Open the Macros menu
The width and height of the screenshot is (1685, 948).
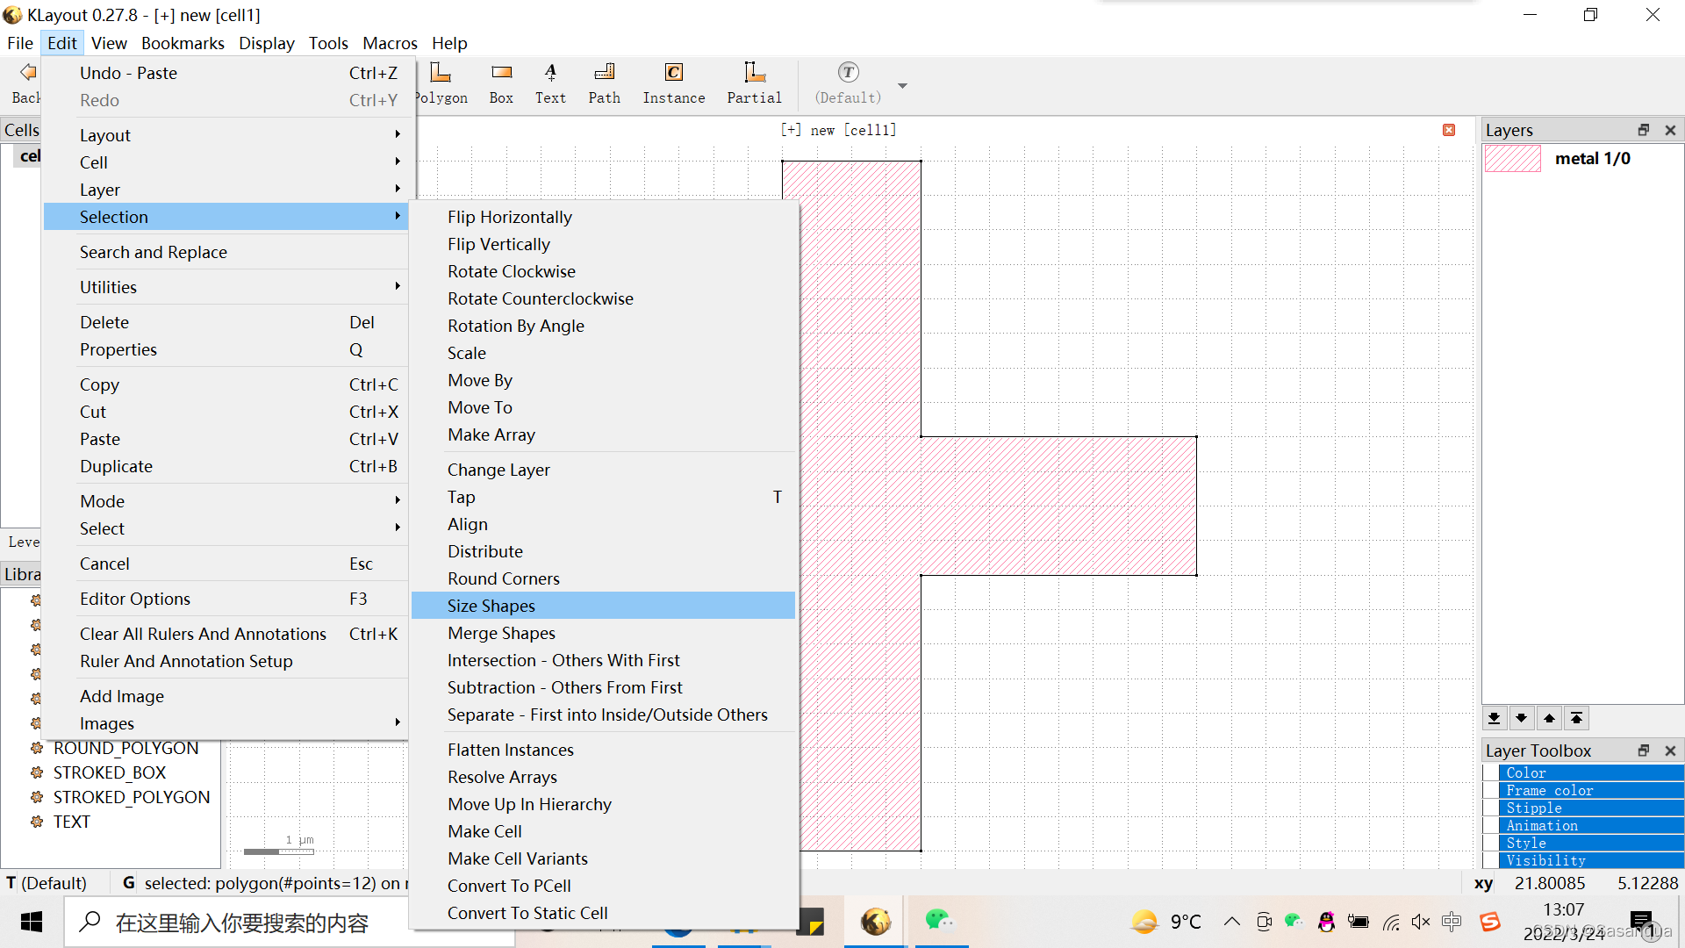pyautogui.click(x=390, y=43)
